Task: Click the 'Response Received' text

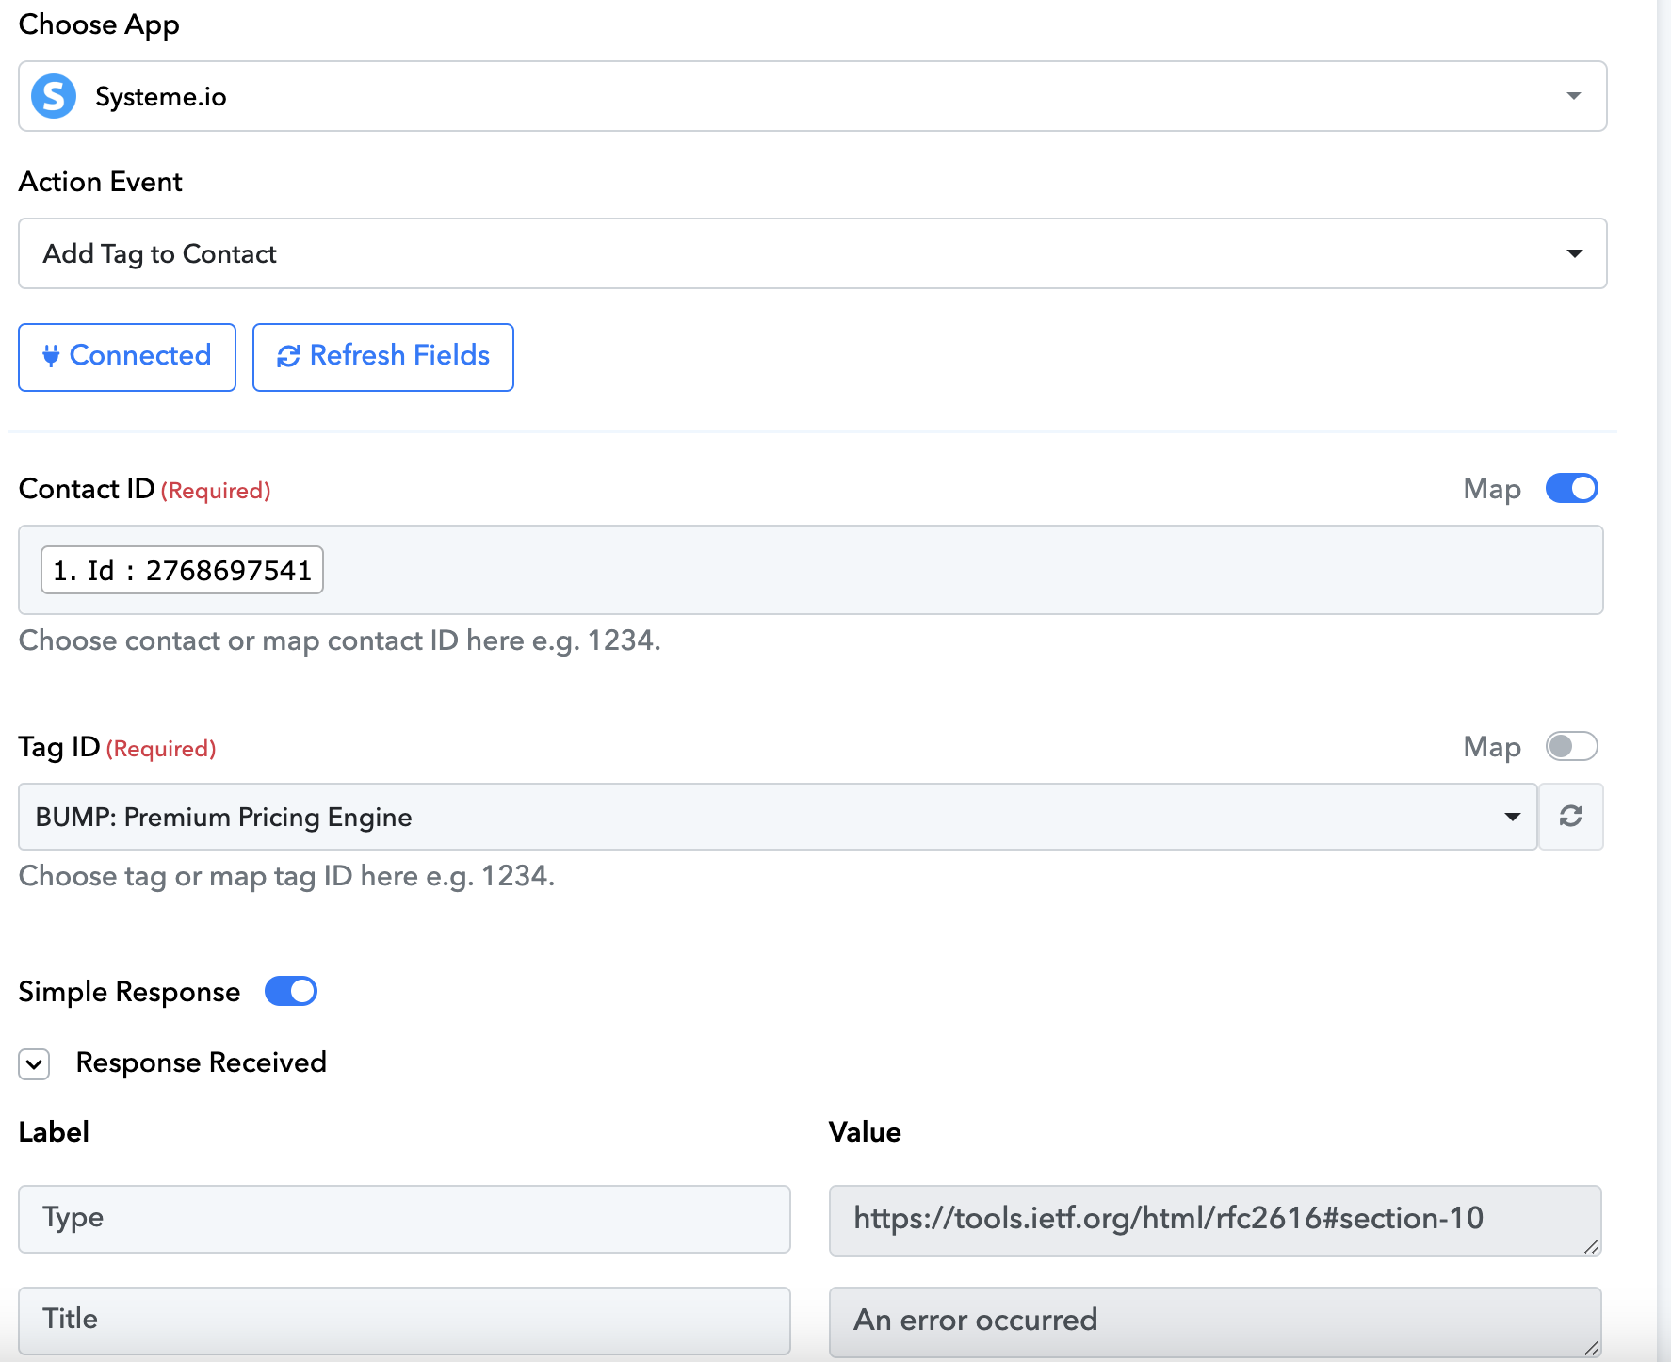Action: [202, 1062]
